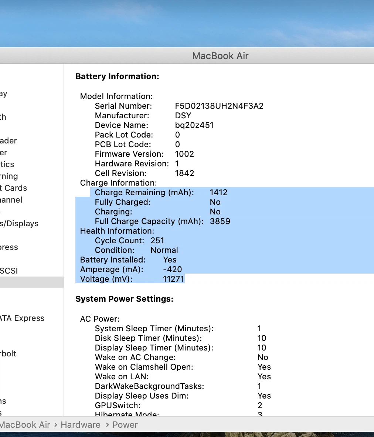This screenshot has width=374, height=437.
Task: Select the highlighted Power row in sidebar
Action: pyautogui.click(x=32, y=282)
